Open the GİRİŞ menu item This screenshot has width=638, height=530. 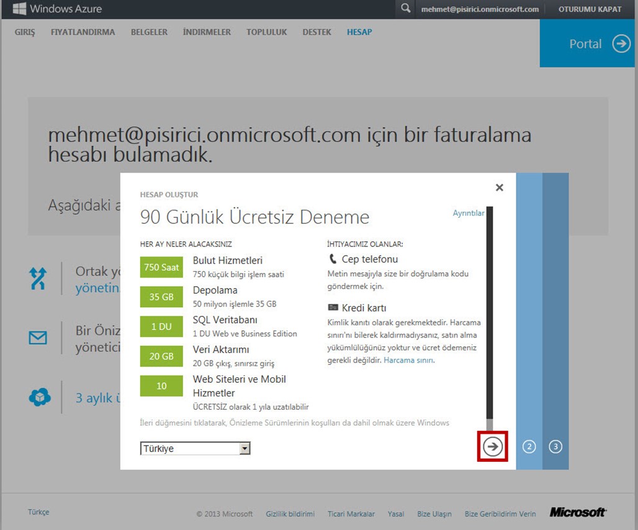(x=25, y=32)
